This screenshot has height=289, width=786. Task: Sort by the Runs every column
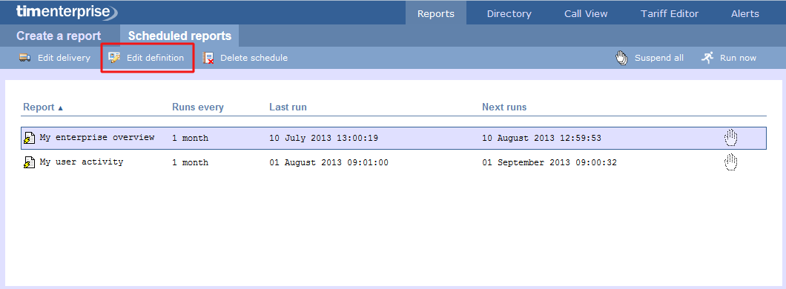(x=197, y=107)
